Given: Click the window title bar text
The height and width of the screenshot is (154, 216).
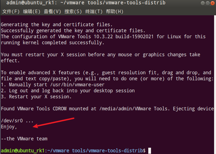Looking at the screenshot, I should pyautogui.click(x=85, y=3).
